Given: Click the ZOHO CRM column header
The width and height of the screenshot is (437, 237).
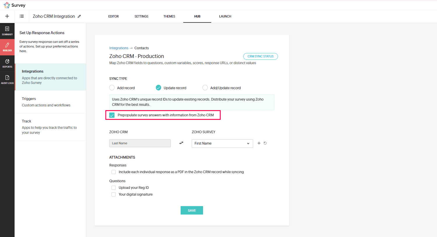Looking at the screenshot, I should pyautogui.click(x=119, y=132).
